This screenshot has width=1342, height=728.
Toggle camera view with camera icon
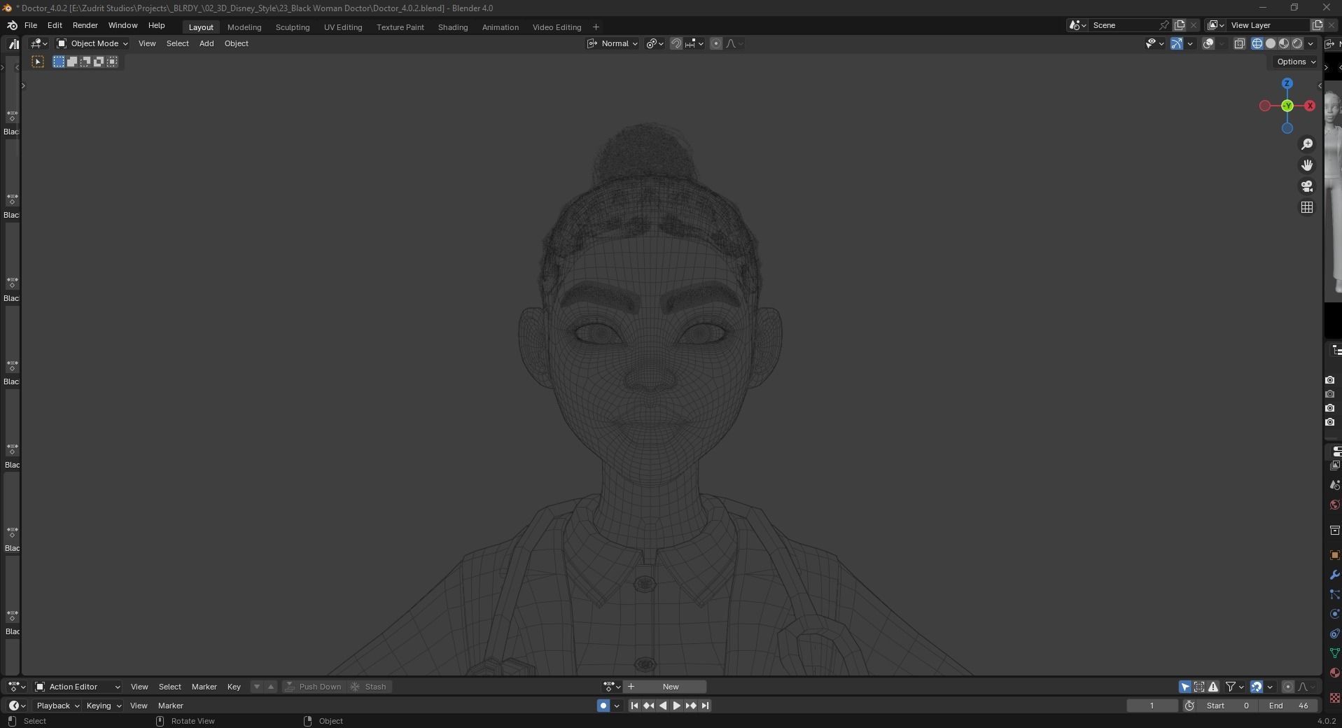point(1306,186)
